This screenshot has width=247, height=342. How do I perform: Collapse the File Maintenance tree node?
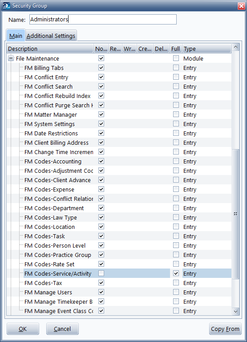pyautogui.click(x=11, y=58)
